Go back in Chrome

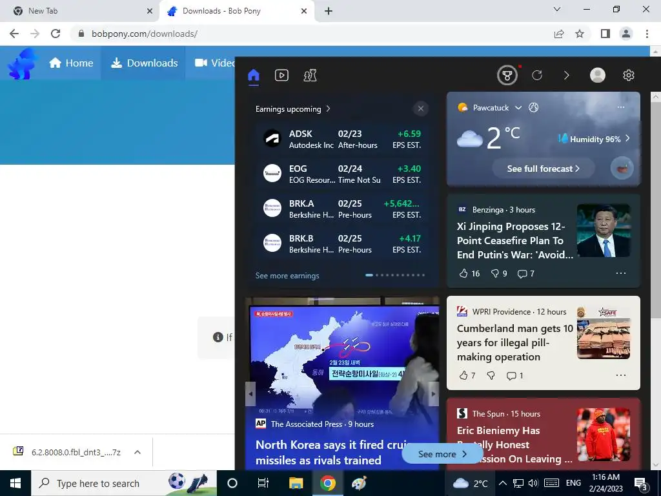14,34
